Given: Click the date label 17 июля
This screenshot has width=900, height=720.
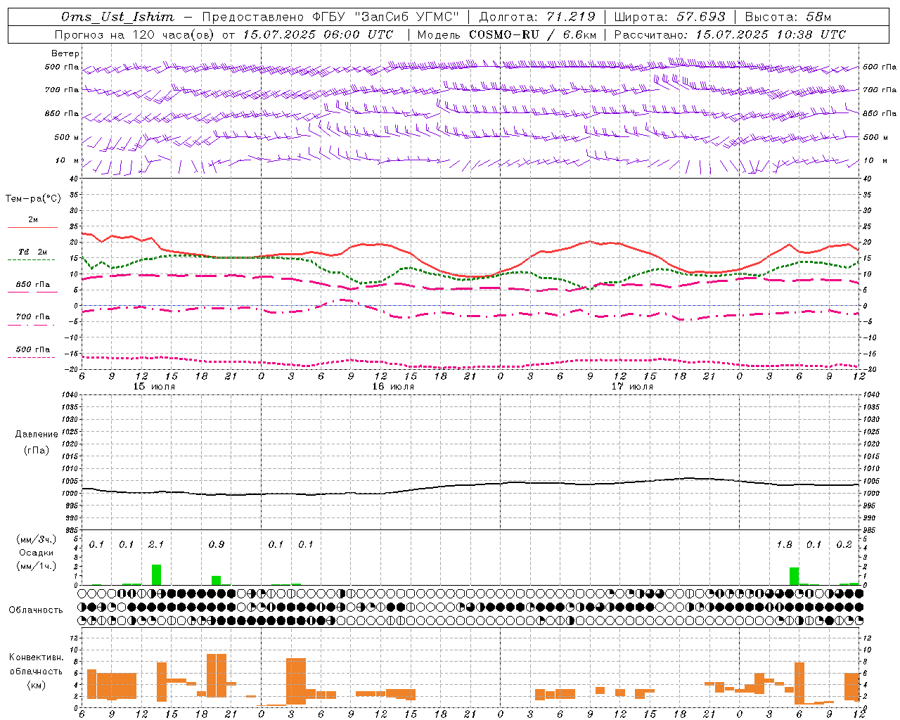Looking at the screenshot, I should click(632, 387).
